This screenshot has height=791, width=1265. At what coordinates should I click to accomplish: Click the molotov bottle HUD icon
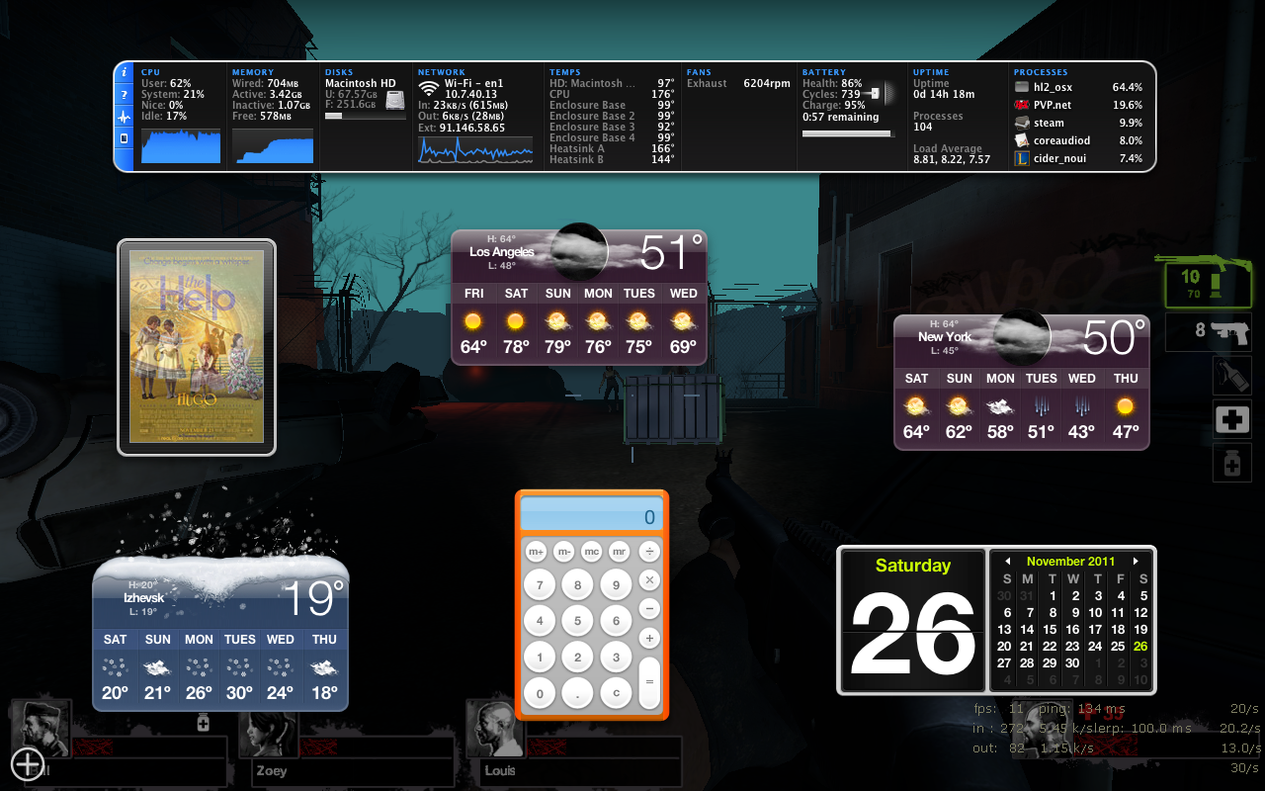pos(1231,376)
